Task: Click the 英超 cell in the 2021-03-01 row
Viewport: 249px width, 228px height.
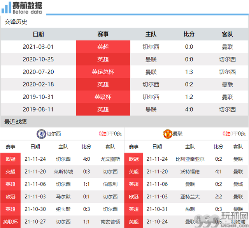Action: 103,47
